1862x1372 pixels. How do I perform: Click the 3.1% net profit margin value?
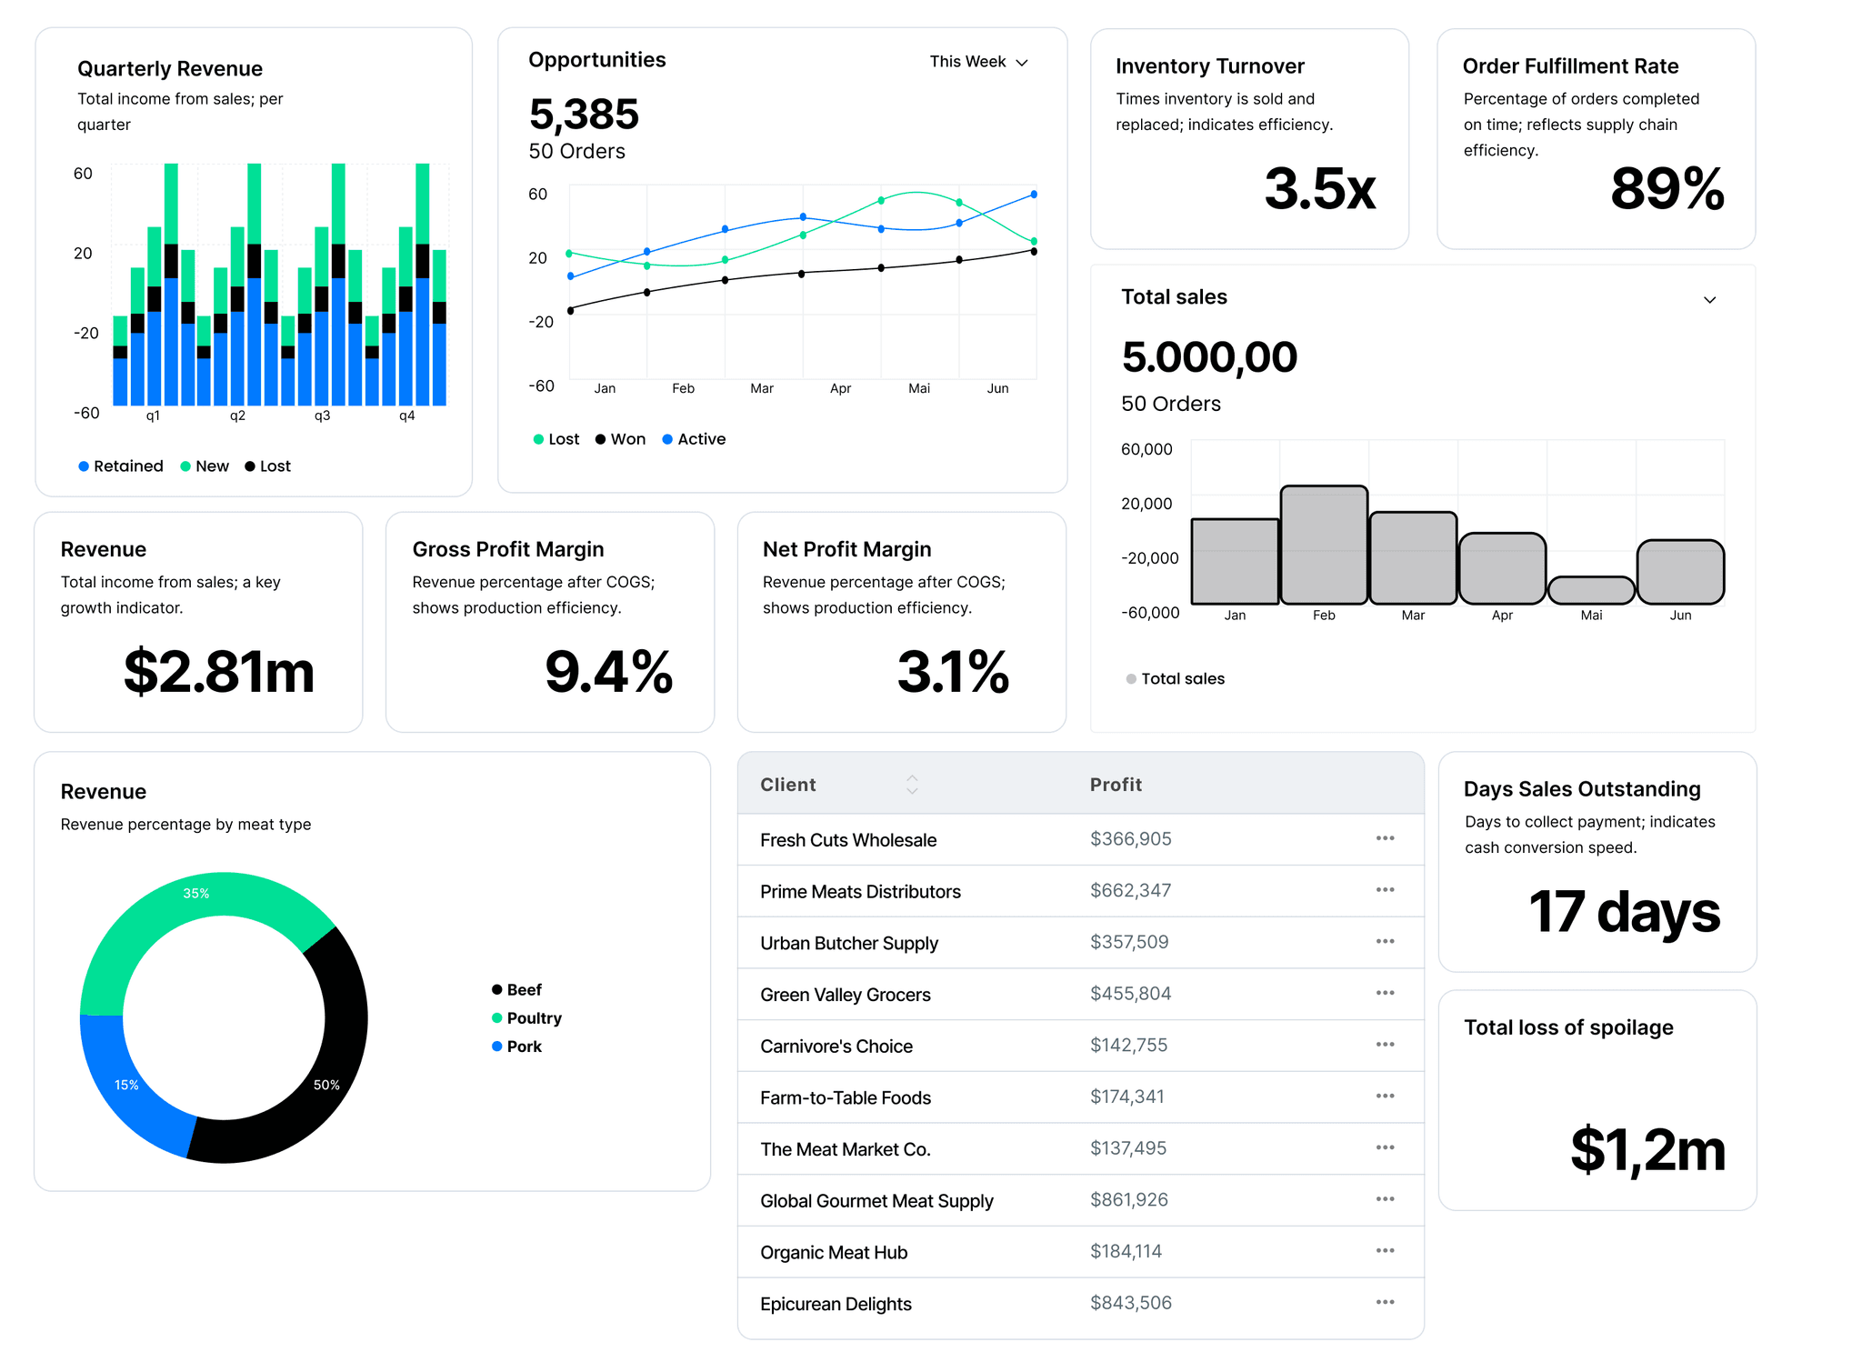(953, 672)
